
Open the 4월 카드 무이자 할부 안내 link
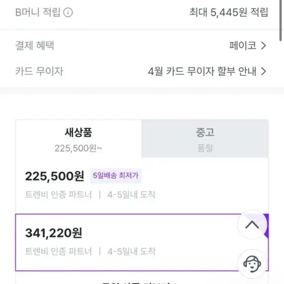202,71
